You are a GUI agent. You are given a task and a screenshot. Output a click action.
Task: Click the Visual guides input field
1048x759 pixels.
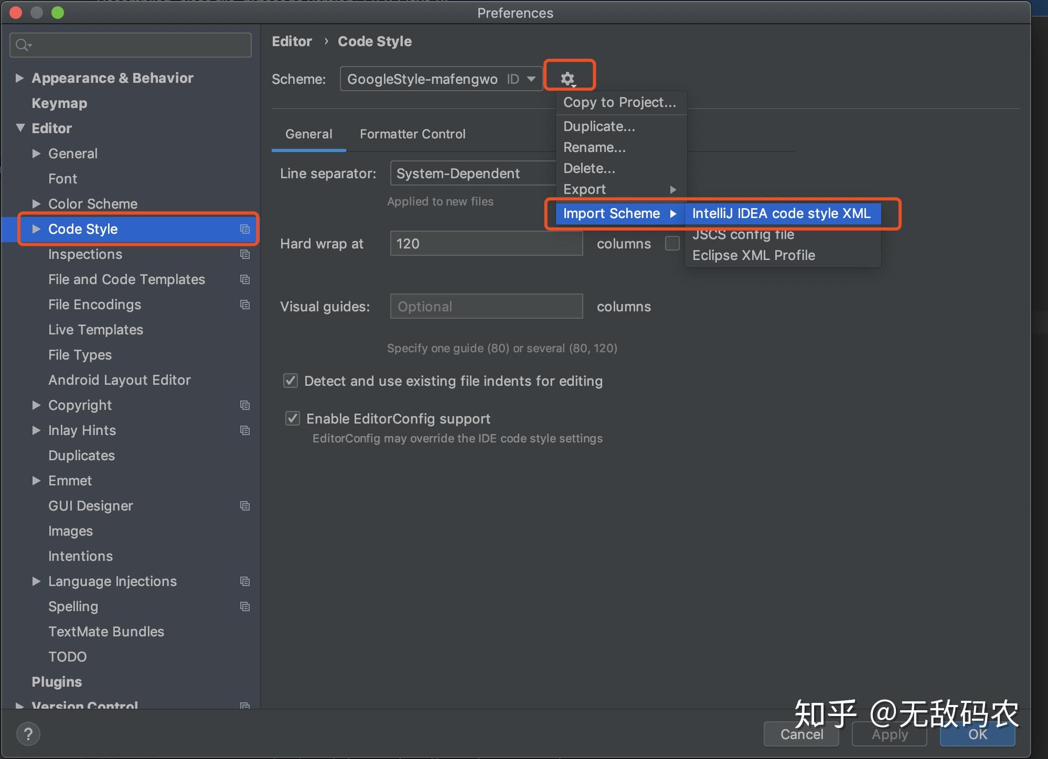pyautogui.click(x=486, y=307)
